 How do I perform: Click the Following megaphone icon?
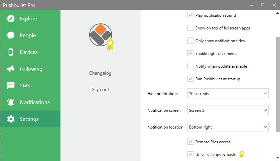(11, 69)
